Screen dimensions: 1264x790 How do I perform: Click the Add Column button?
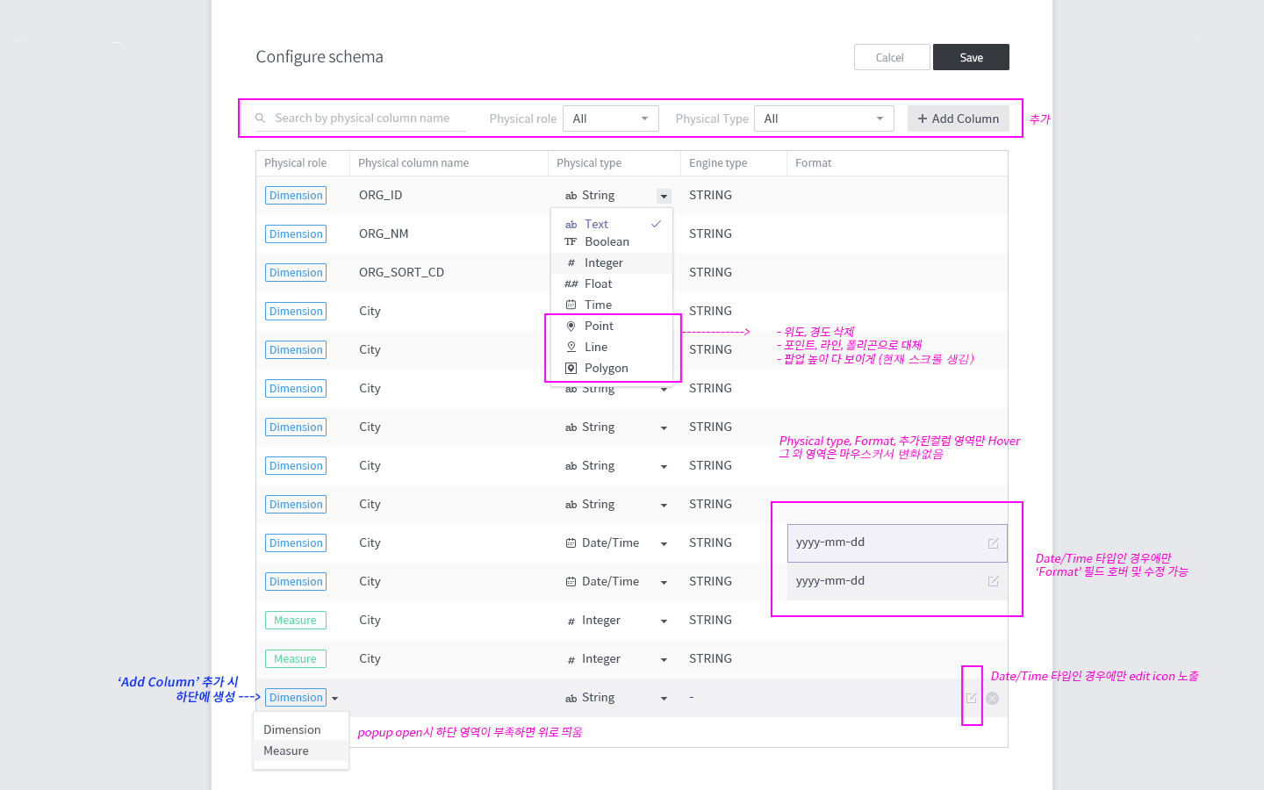[x=959, y=118]
